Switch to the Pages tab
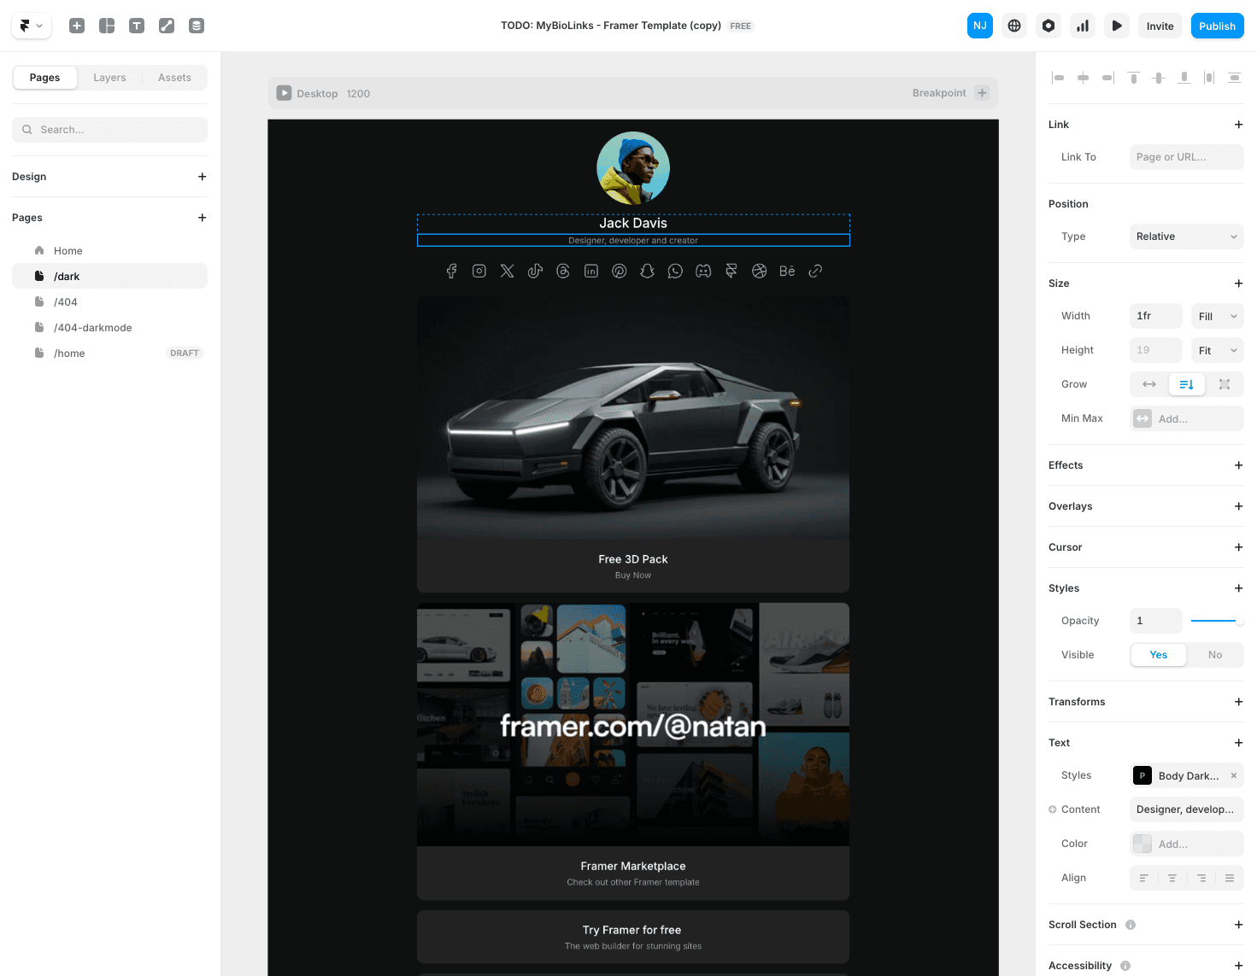Viewport: 1257px width, 976px height. click(44, 78)
